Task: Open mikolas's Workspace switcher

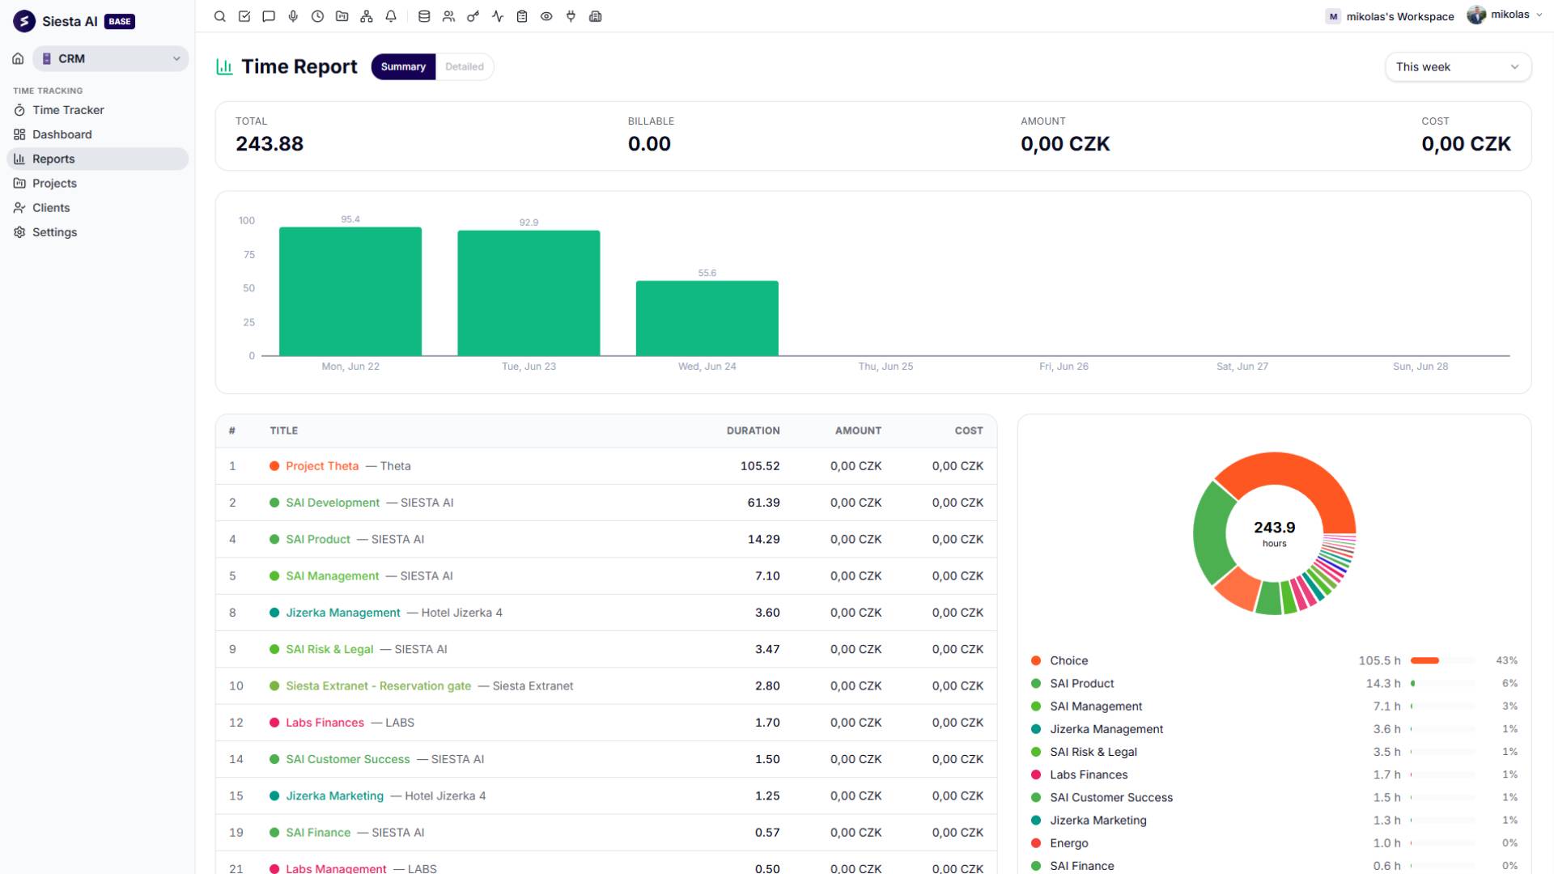Action: (x=1390, y=16)
